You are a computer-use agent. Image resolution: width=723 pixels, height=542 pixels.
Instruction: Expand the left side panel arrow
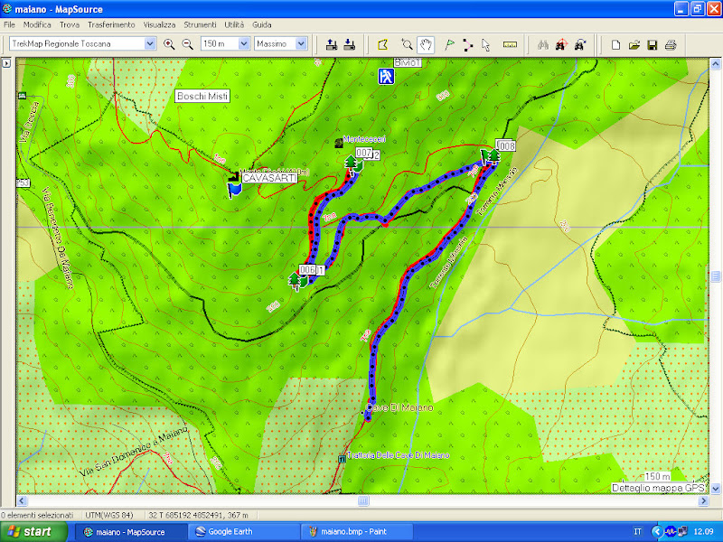click(6, 63)
